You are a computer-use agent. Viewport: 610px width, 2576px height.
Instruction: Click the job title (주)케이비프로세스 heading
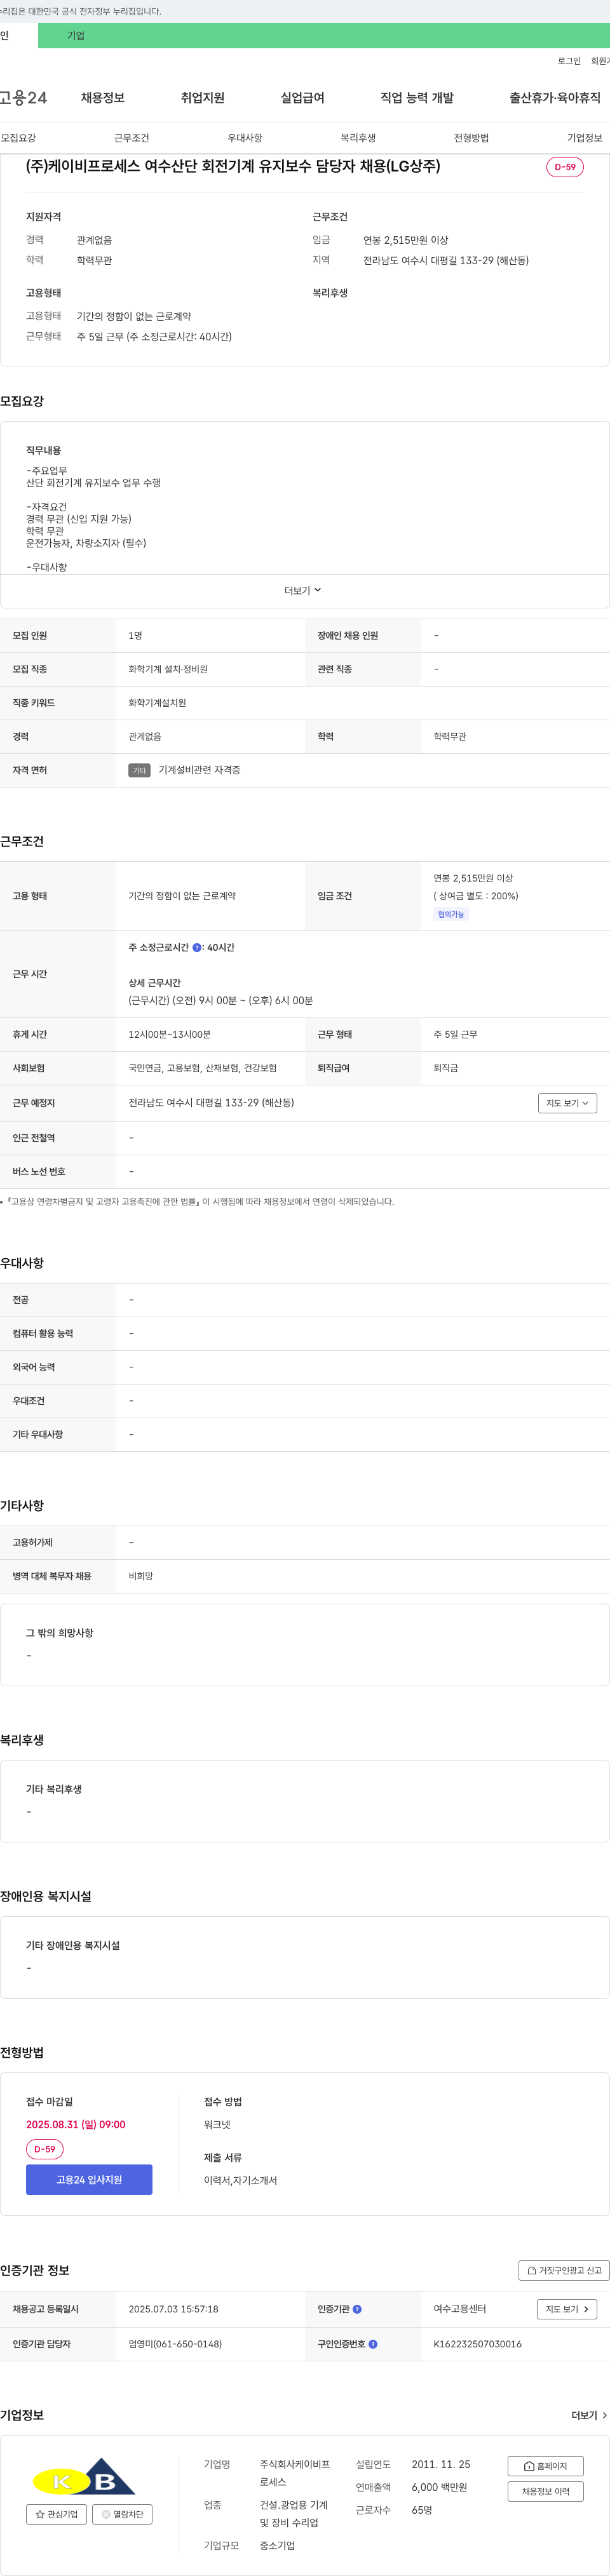coord(233,166)
